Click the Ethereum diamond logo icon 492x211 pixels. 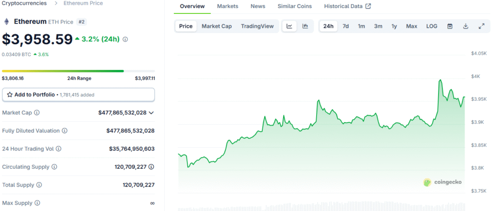click(x=6, y=22)
